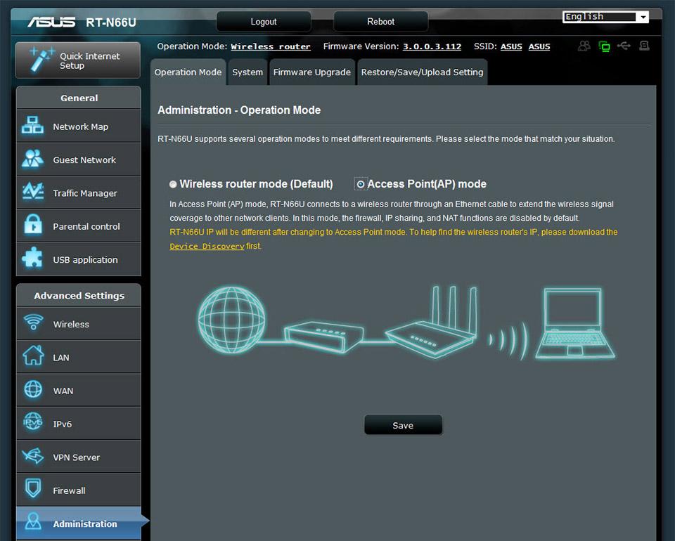Click the Device Discovery download link

point(207,246)
